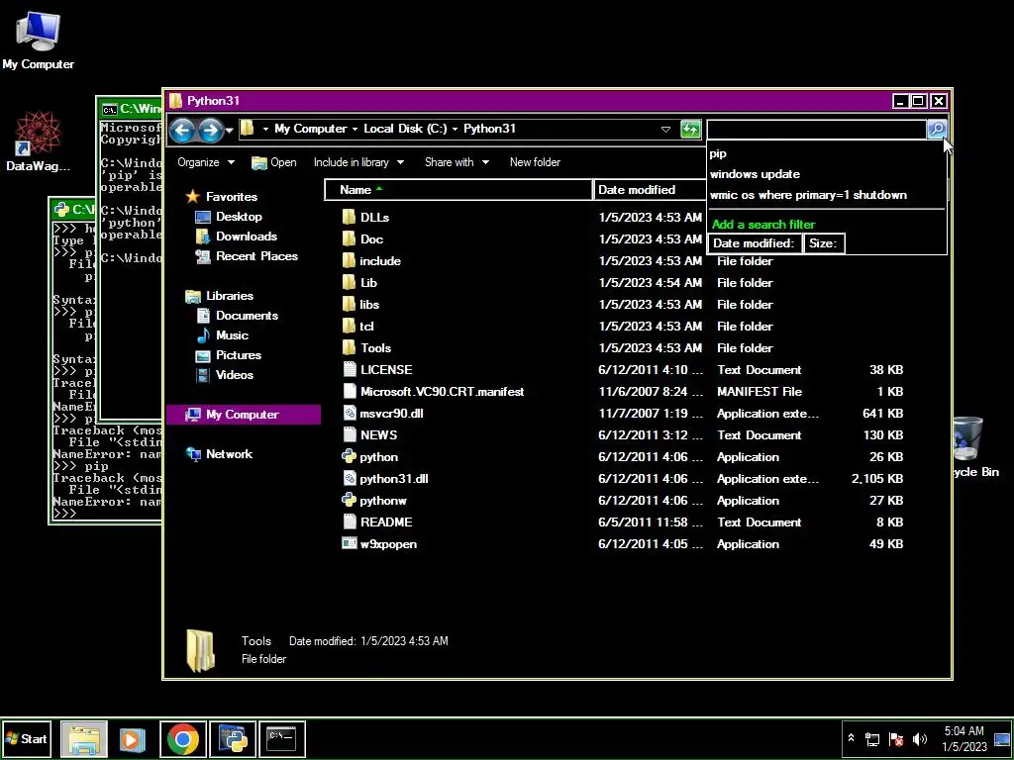Image resolution: width=1014 pixels, height=760 pixels.
Task: Click the Python31 breadcrumb segment
Action: [489, 129]
